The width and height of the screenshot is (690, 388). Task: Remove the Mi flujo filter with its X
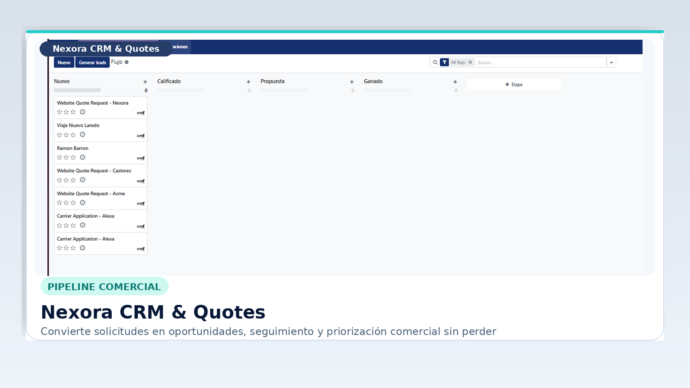click(x=470, y=63)
